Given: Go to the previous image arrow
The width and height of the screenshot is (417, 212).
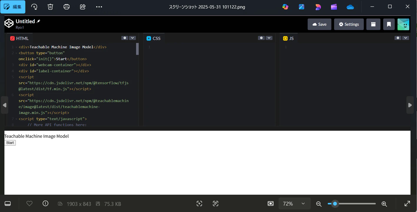Looking at the screenshot, I should [4, 105].
